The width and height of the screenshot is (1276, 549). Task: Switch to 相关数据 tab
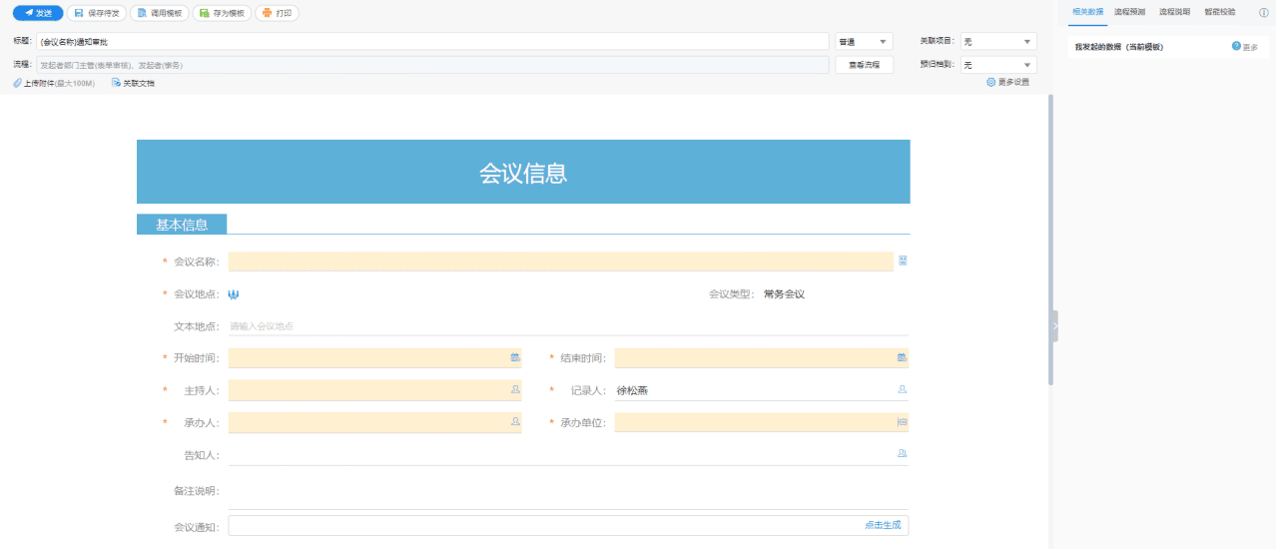point(1087,12)
